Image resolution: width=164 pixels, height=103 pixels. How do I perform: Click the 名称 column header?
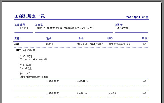(x=81, y=38)
